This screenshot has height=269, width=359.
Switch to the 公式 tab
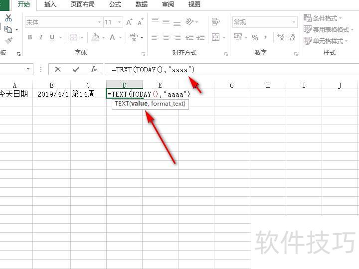(x=115, y=4)
